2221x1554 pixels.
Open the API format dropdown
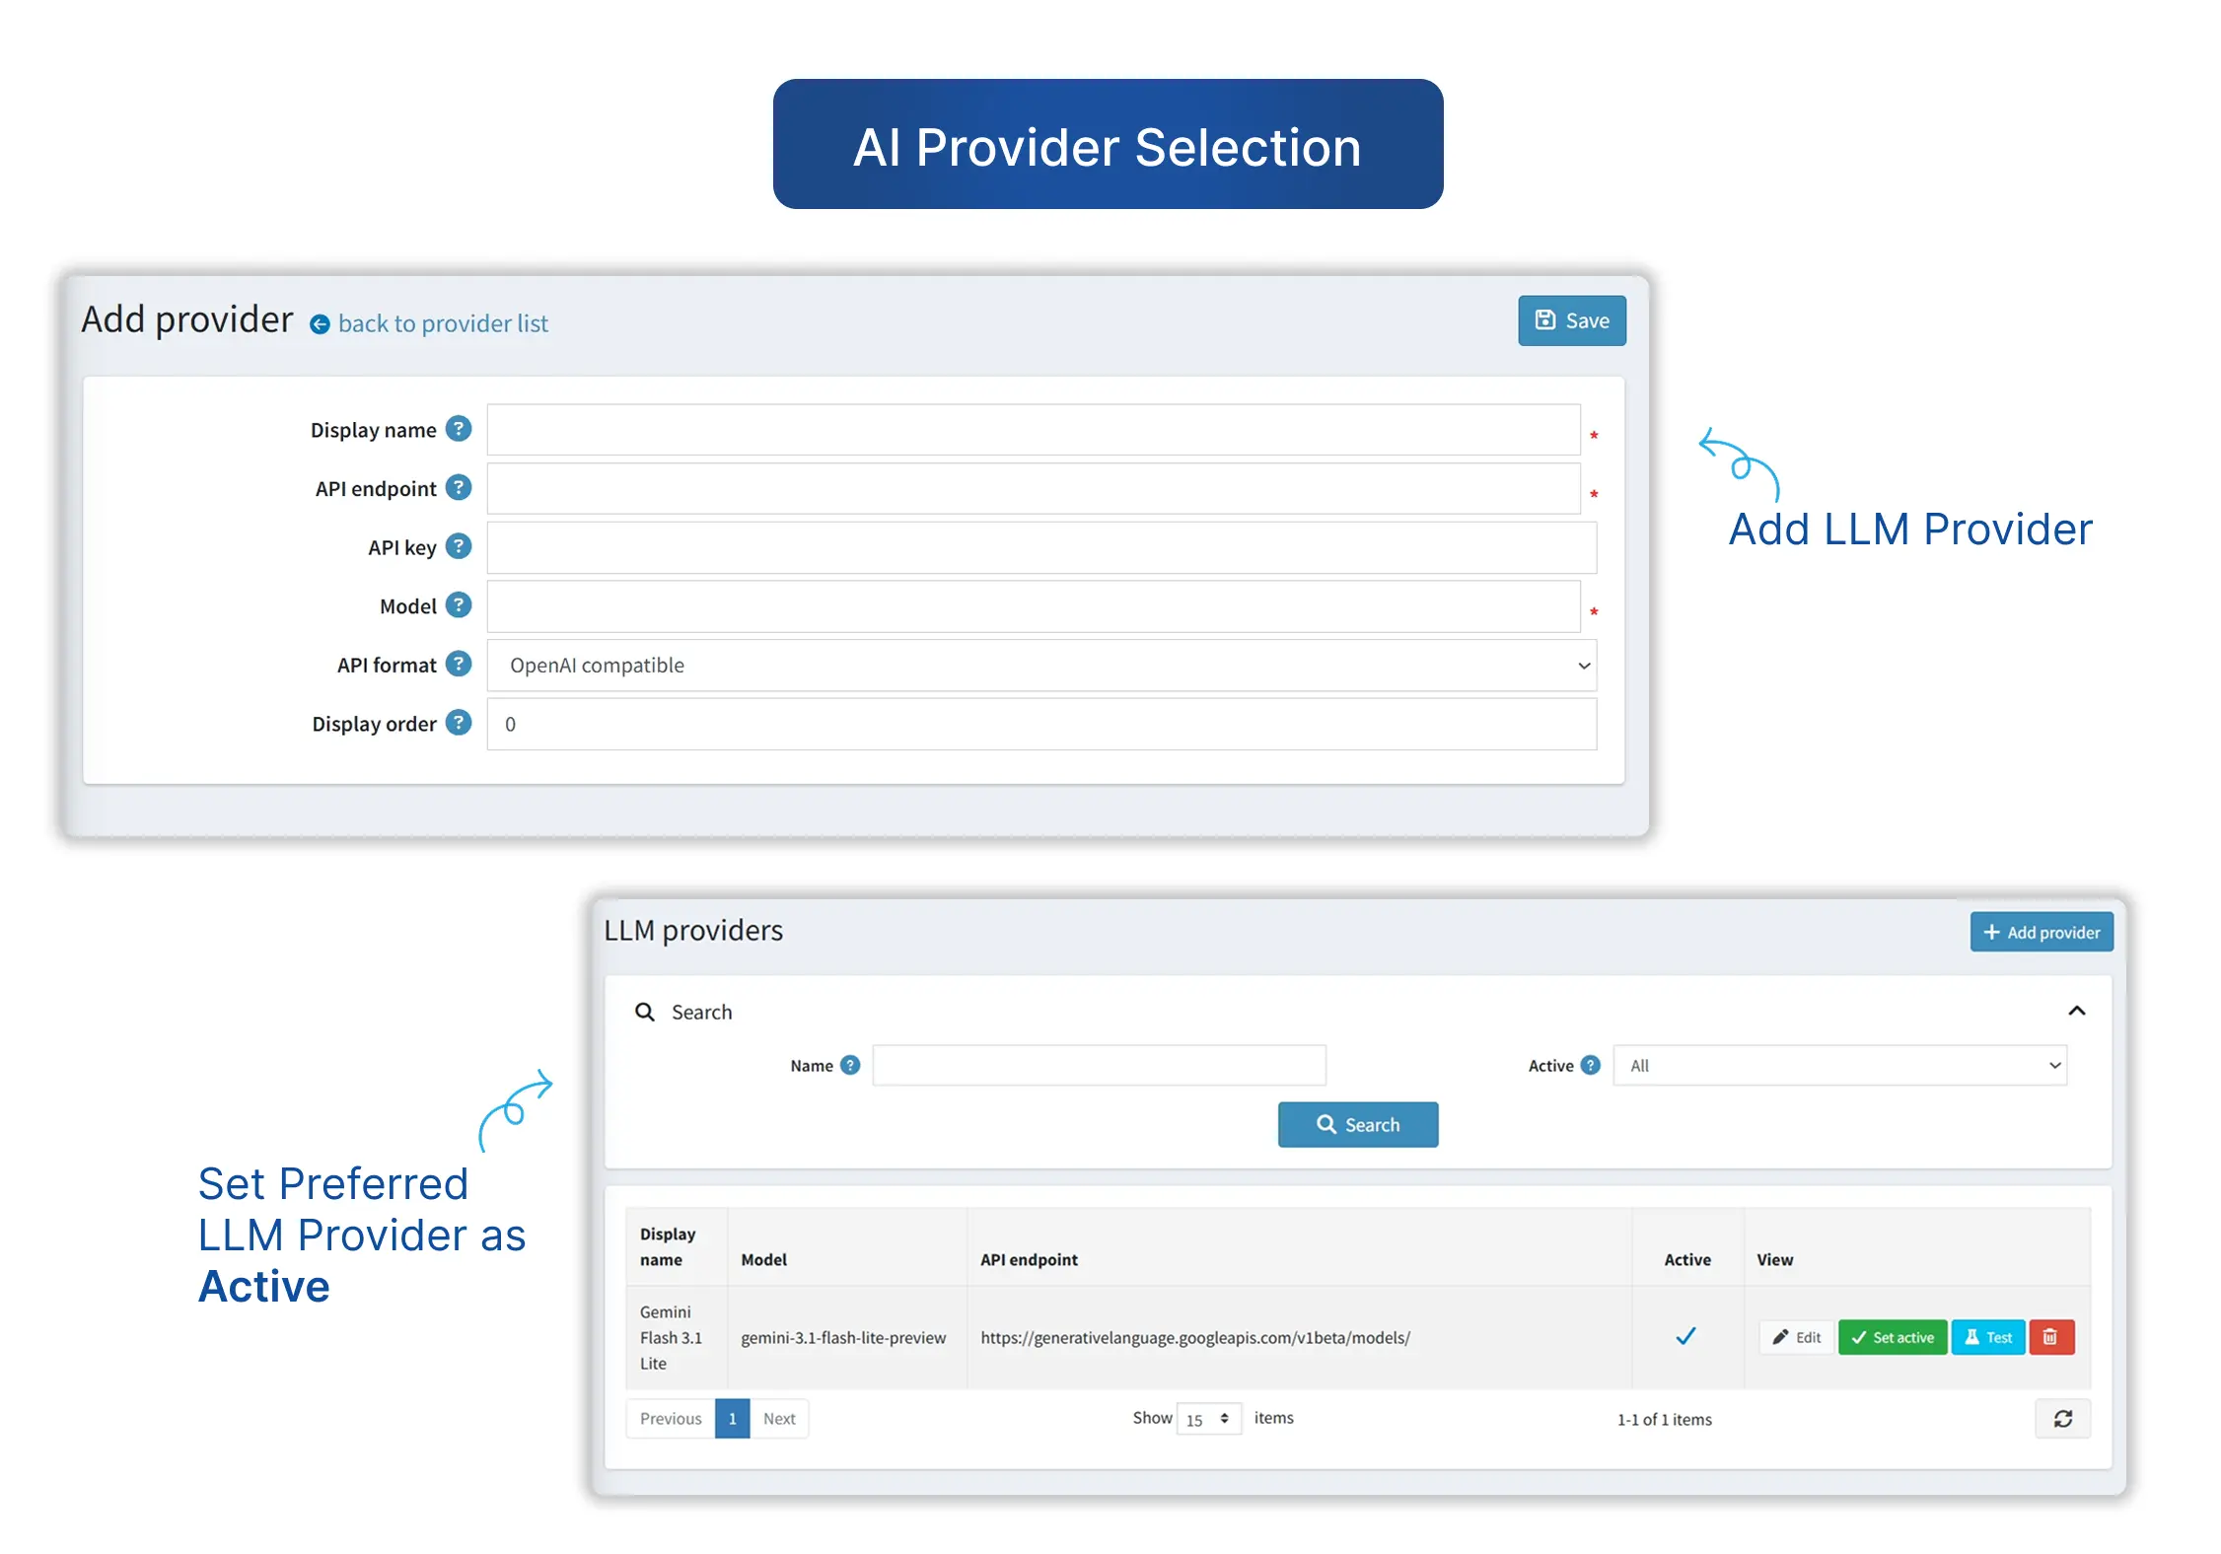point(1041,666)
